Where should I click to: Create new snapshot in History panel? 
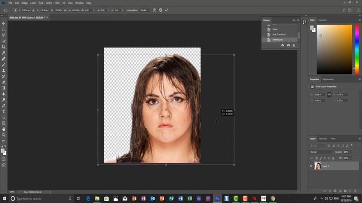tap(288, 45)
